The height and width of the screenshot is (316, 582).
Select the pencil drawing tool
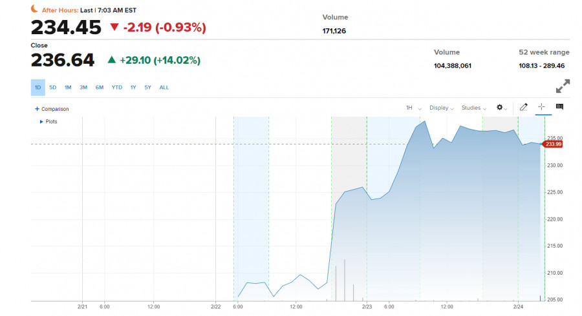point(524,107)
